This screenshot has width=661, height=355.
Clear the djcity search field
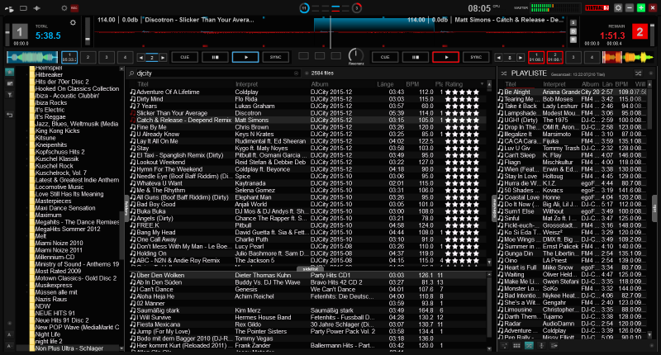coord(296,73)
